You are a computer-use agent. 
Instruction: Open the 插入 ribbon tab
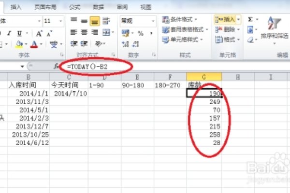[16, 7]
